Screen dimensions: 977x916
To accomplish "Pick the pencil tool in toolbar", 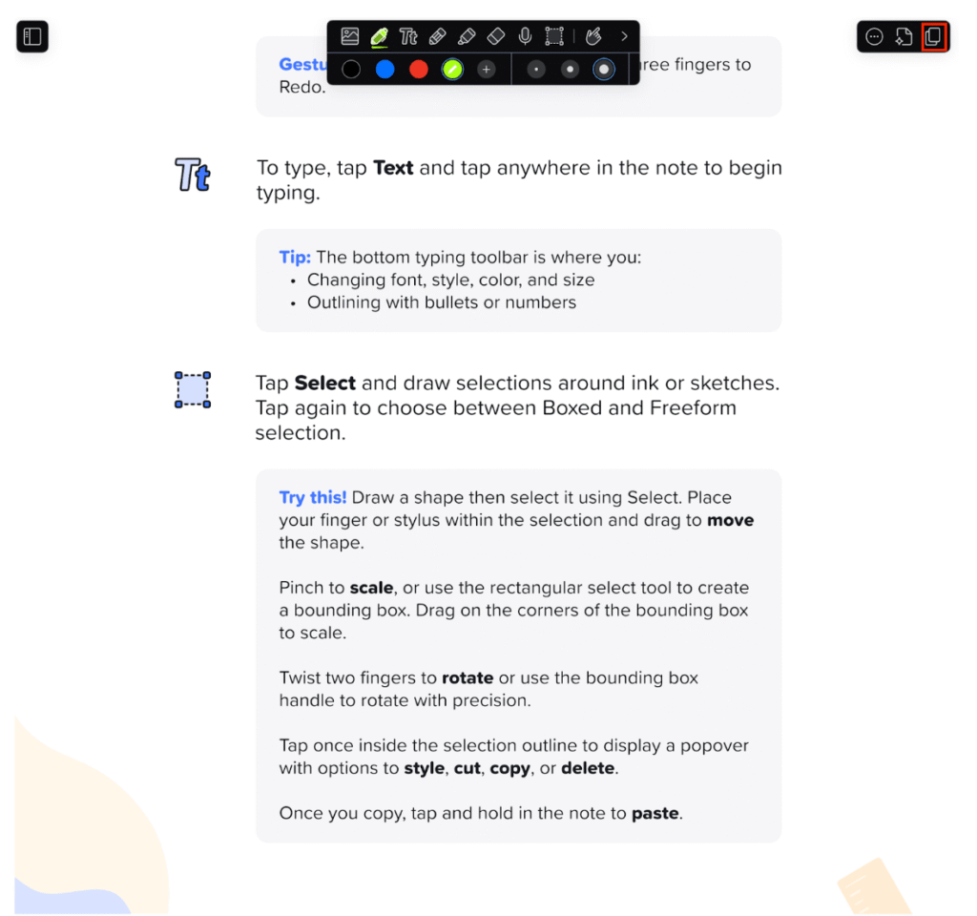I will tap(437, 36).
